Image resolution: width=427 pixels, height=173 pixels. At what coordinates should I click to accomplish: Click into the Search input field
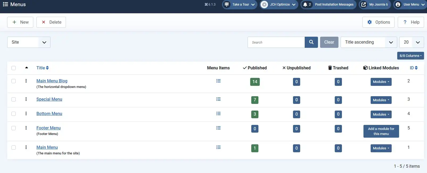(x=276, y=42)
